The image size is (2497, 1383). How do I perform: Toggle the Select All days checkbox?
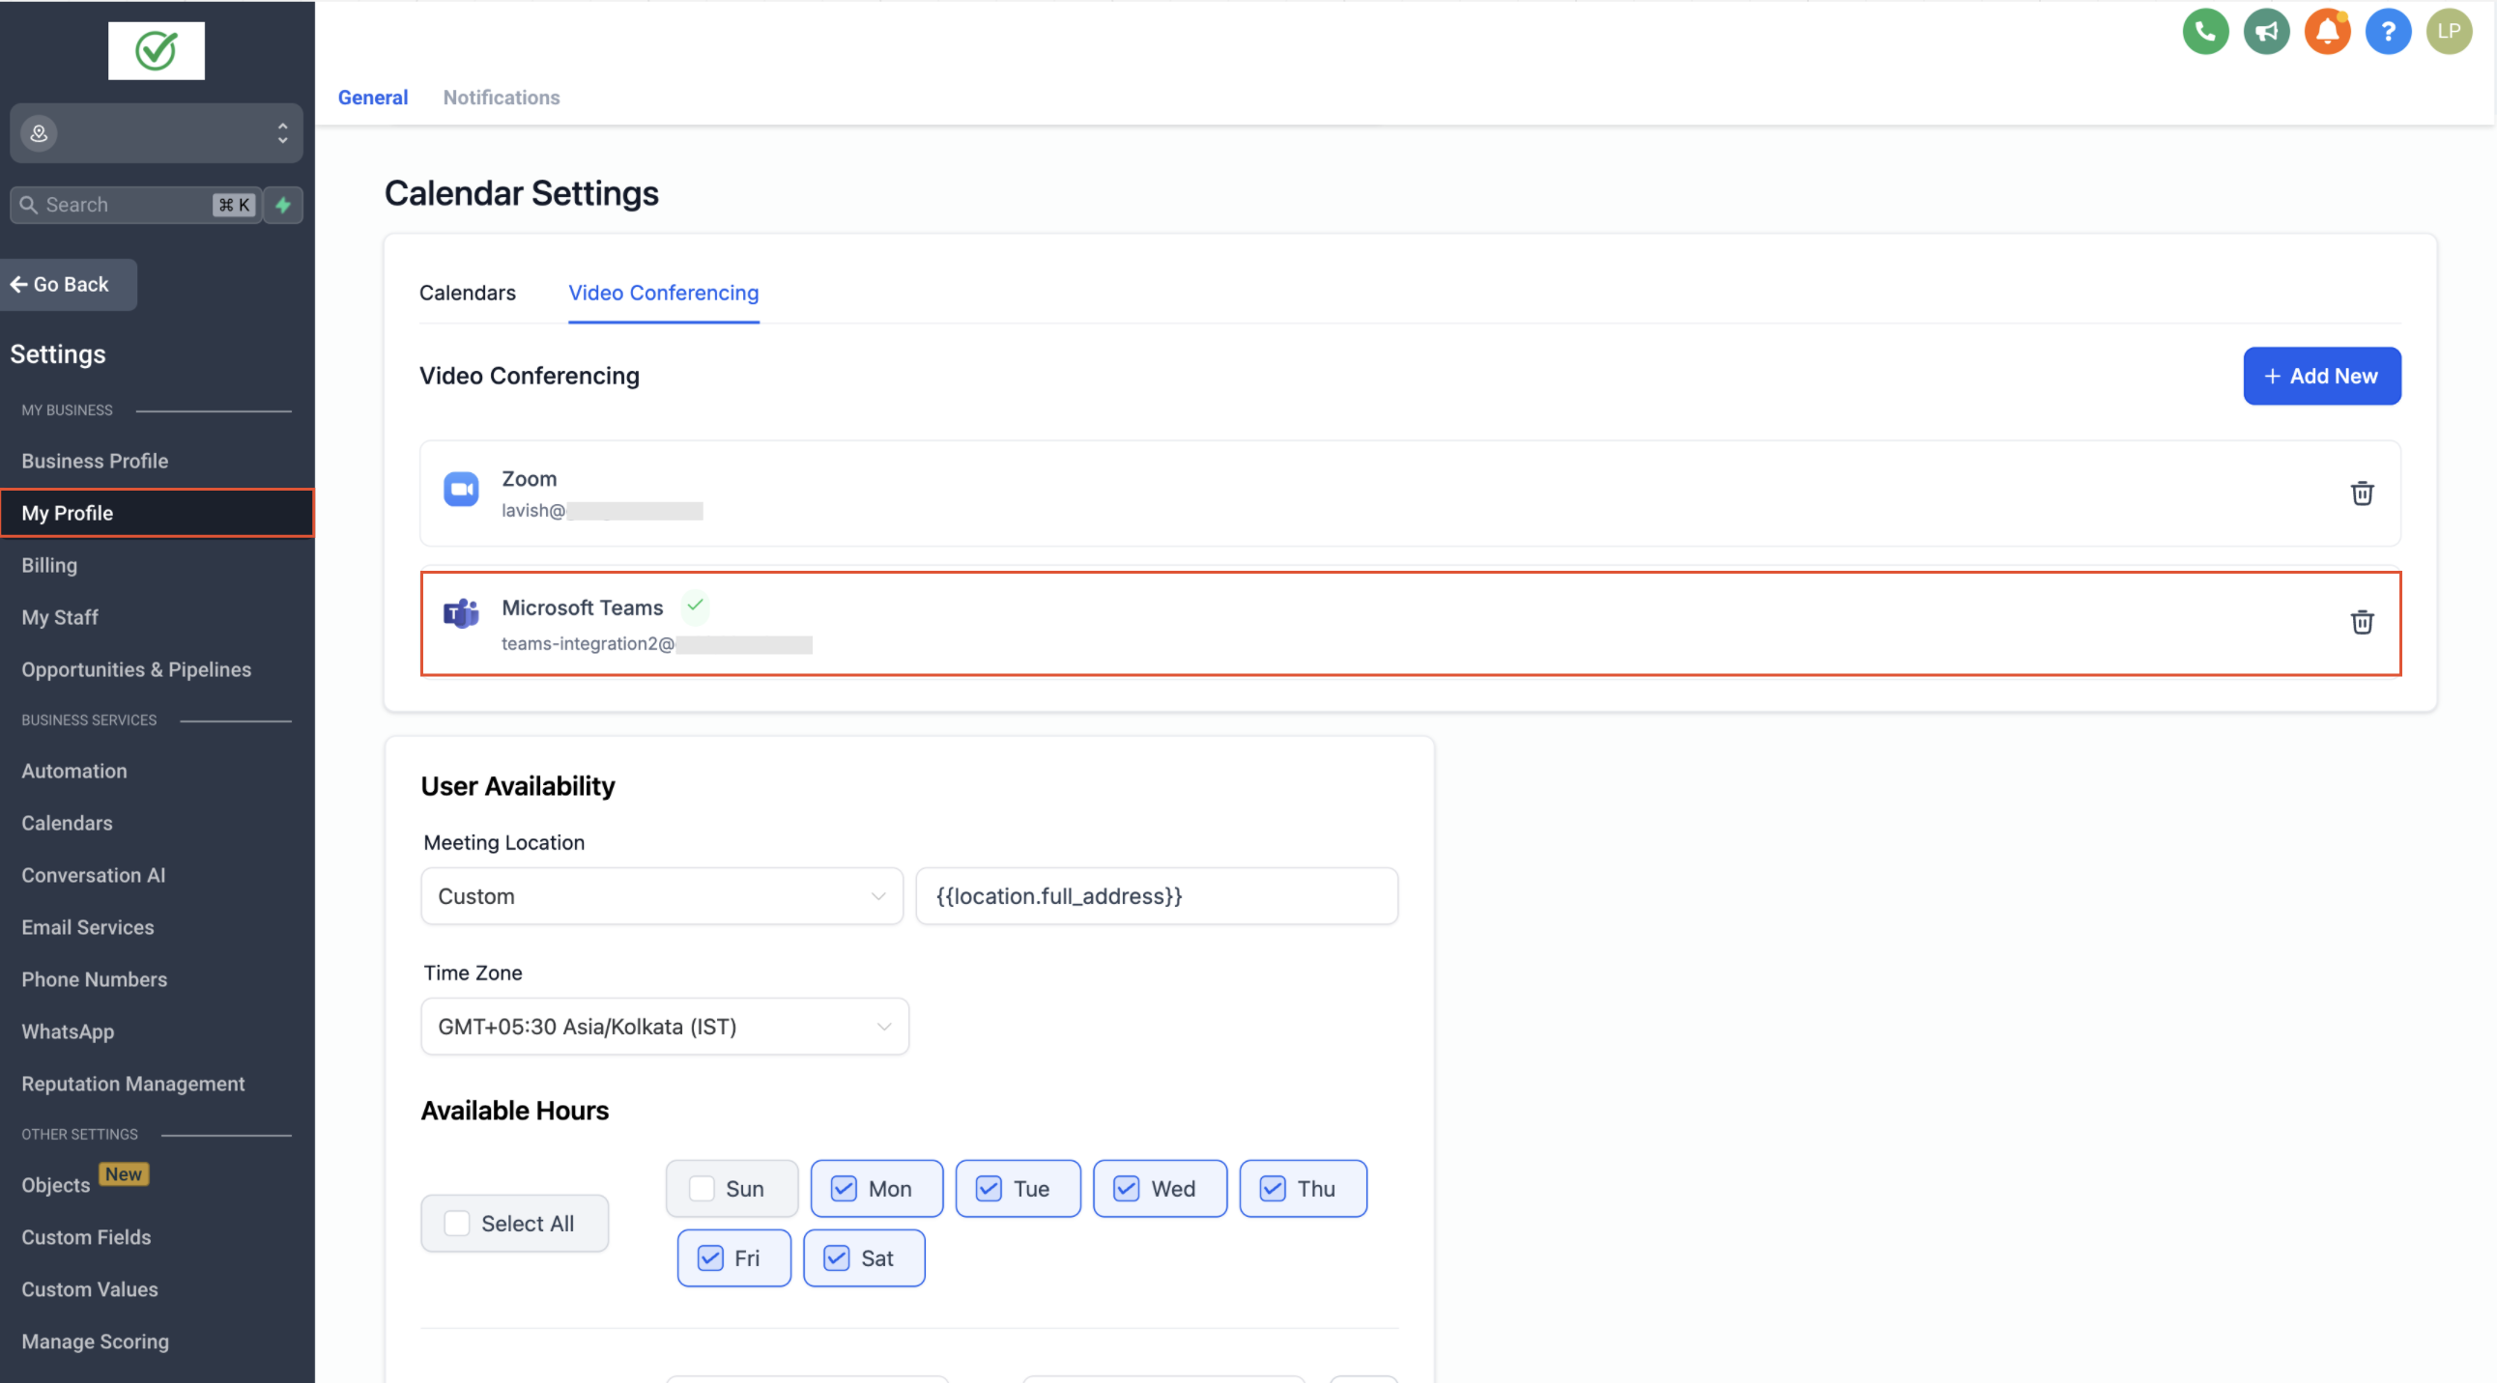click(x=456, y=1224)
